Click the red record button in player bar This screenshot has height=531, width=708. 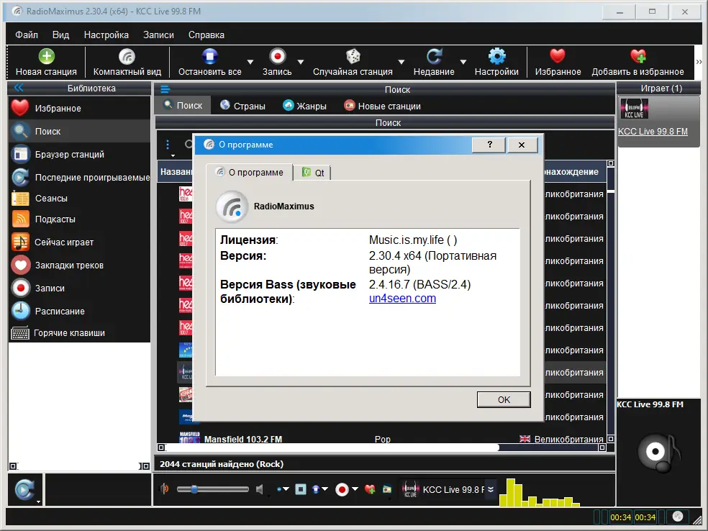tap(342, 489)
